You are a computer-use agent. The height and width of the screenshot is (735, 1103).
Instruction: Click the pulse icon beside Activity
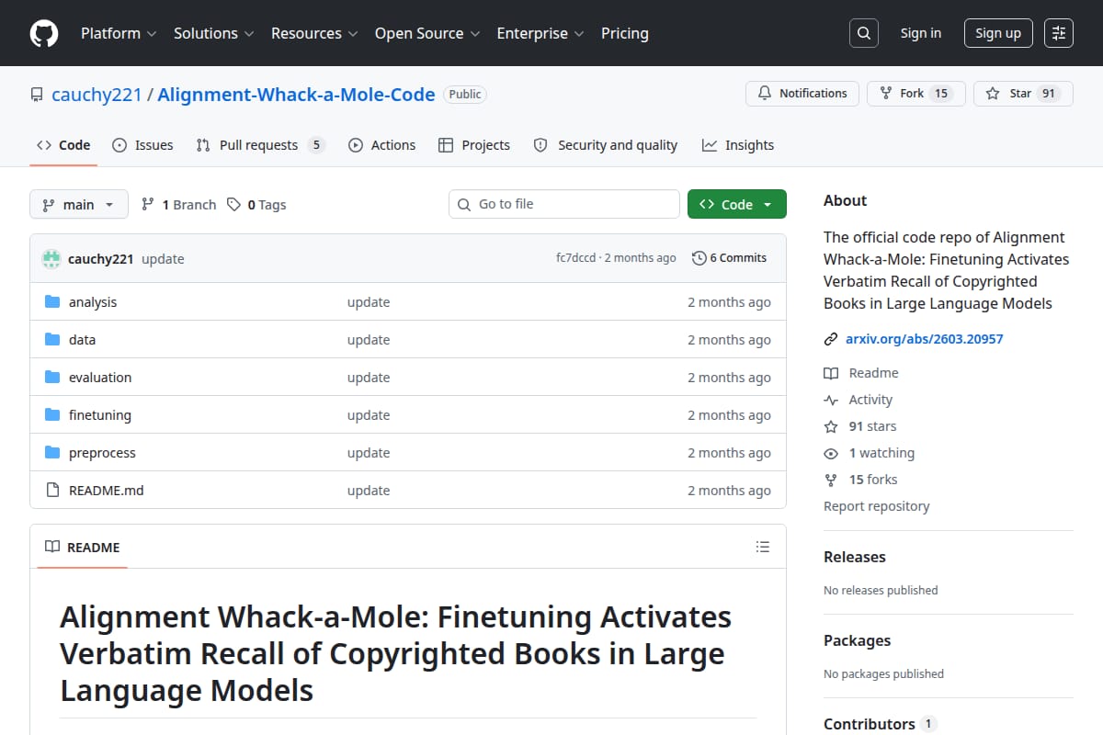(831, 400)
